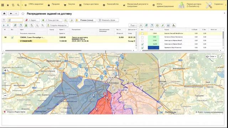Expand the map to fullscreen
Viewport: 228px width, 128px height.
(221, 57)
